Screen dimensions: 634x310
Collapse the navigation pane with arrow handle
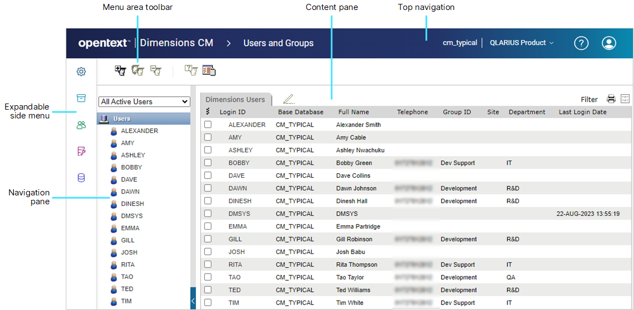tap(193, 301)
